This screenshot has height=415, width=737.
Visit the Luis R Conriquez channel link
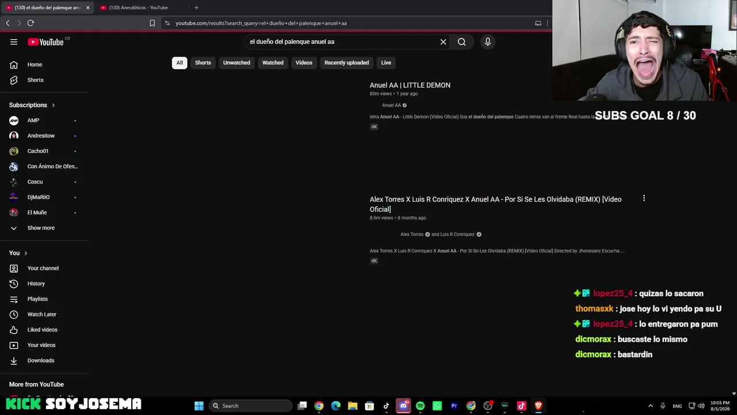[457, 235]
